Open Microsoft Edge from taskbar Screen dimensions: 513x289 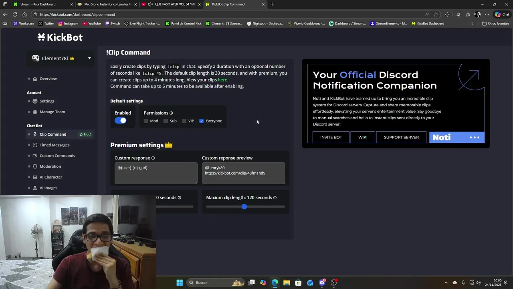point(275,283)
